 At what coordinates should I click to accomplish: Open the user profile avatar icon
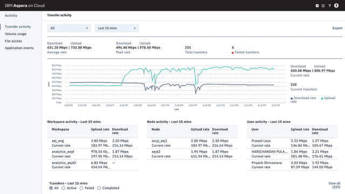pos(336,5)
